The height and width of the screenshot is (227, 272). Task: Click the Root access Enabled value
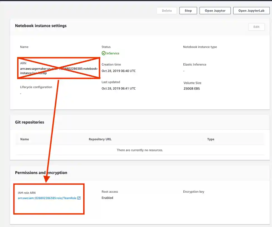tap(107, 198)
